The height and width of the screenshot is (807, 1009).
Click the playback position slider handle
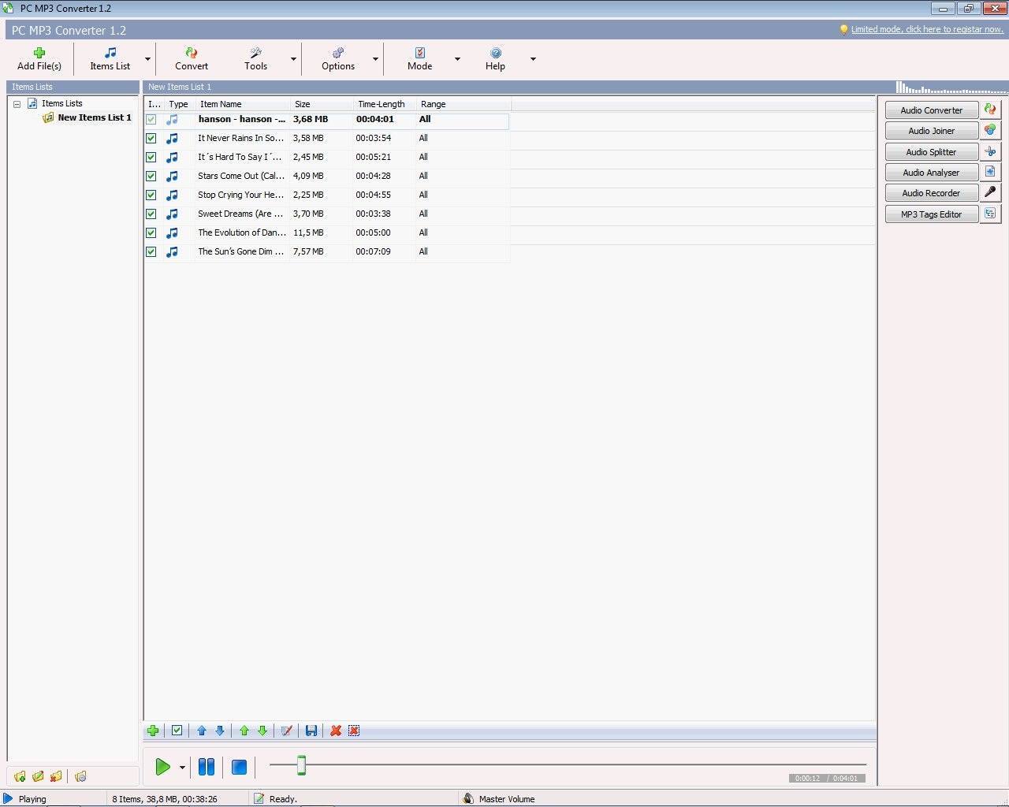click(301, 764)
